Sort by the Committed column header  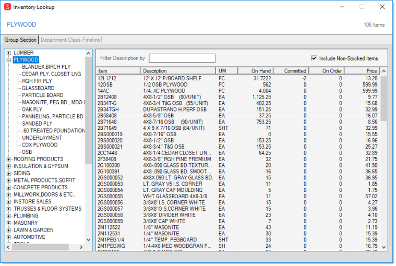[x=291, y=70]
